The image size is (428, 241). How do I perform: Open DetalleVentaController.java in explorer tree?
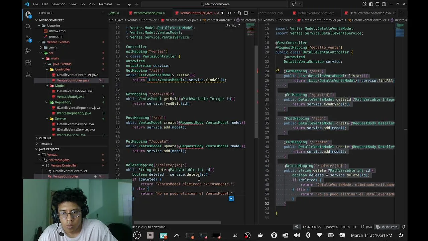77,75
